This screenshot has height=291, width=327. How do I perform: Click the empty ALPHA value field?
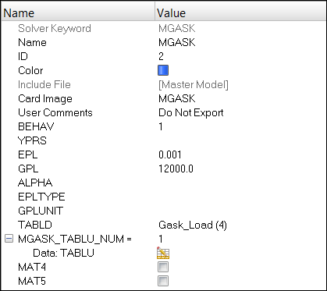pos(240,183)
